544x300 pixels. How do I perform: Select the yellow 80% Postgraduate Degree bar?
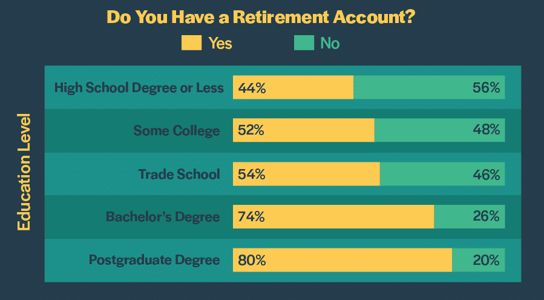click(x=342, y=261)
